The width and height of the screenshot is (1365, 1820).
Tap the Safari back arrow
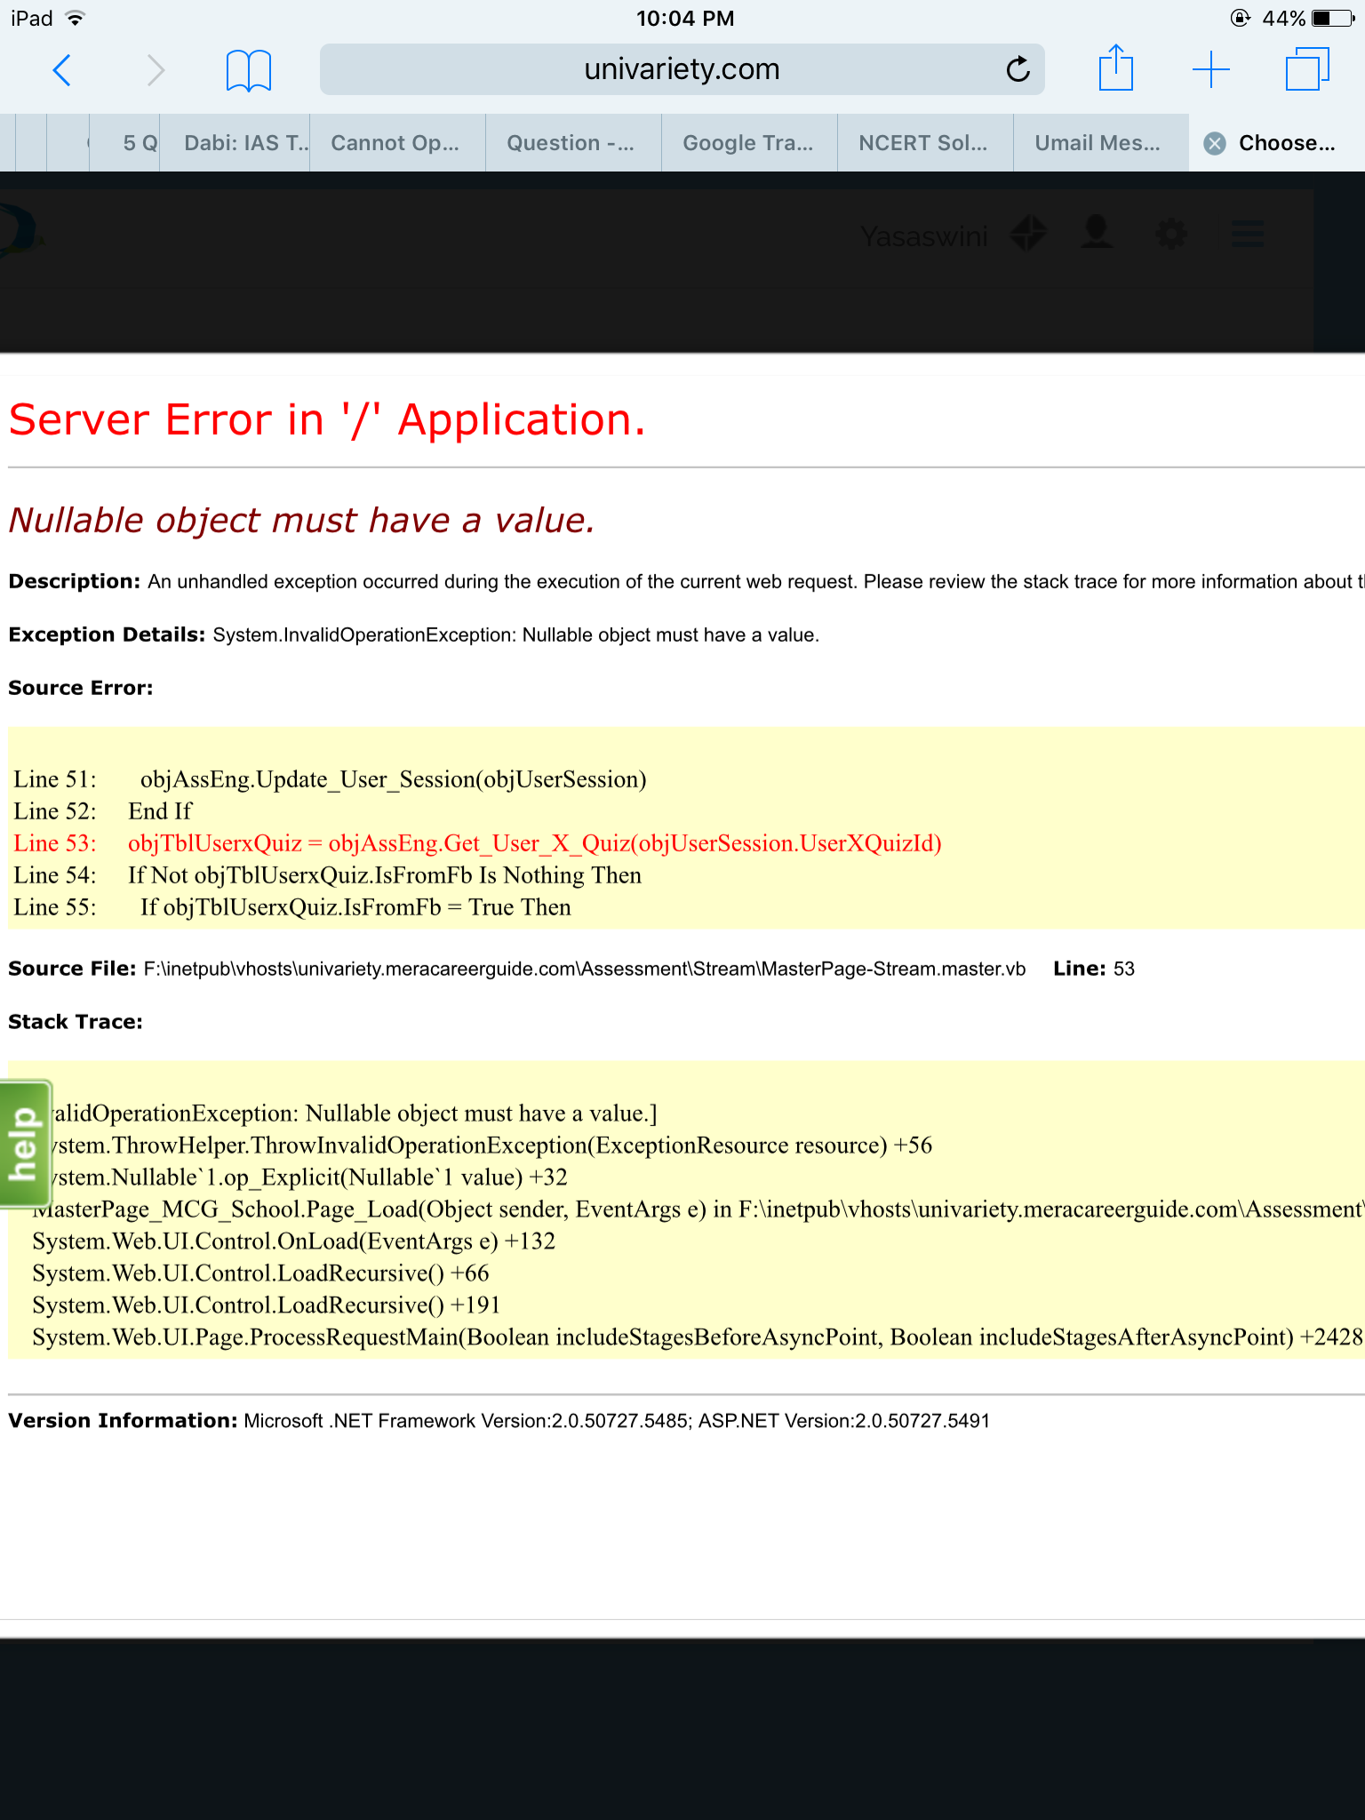pos(61,69)
